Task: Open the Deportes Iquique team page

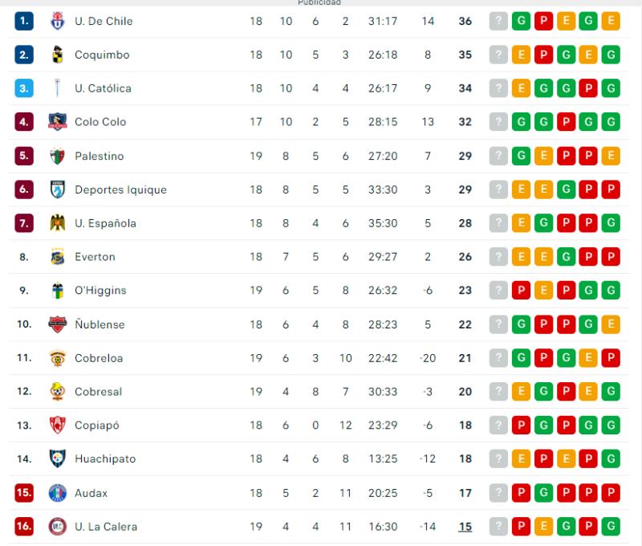Action: click(120, 189)
